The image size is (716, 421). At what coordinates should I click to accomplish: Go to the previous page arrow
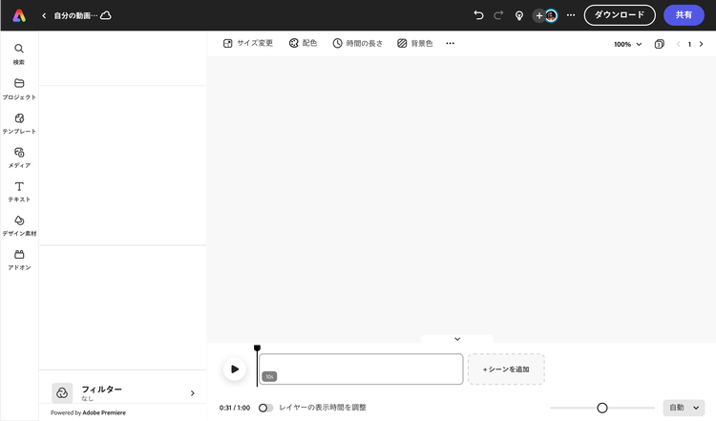coord(678,44)
